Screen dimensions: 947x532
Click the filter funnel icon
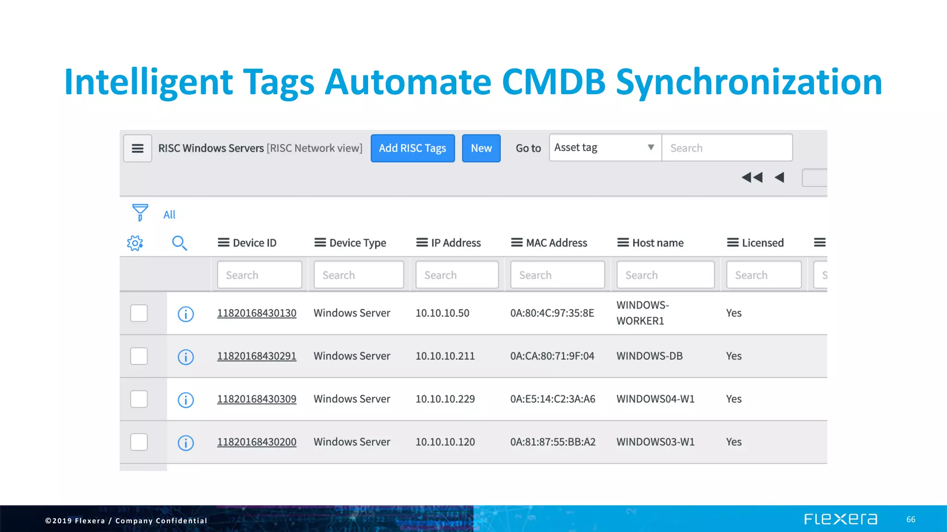[140, 213]
